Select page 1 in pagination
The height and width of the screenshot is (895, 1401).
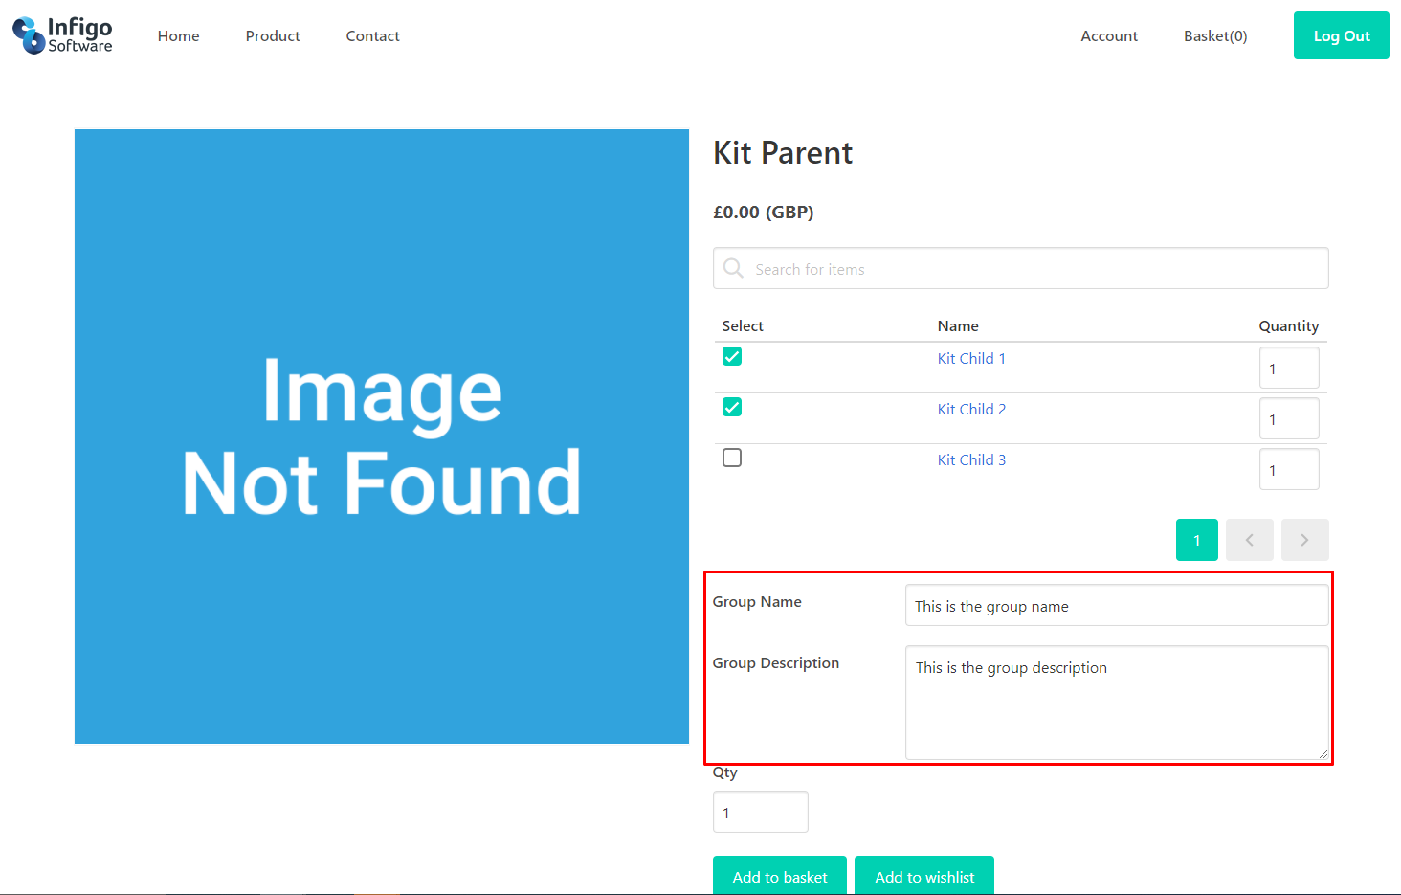tap(1197, 540)
